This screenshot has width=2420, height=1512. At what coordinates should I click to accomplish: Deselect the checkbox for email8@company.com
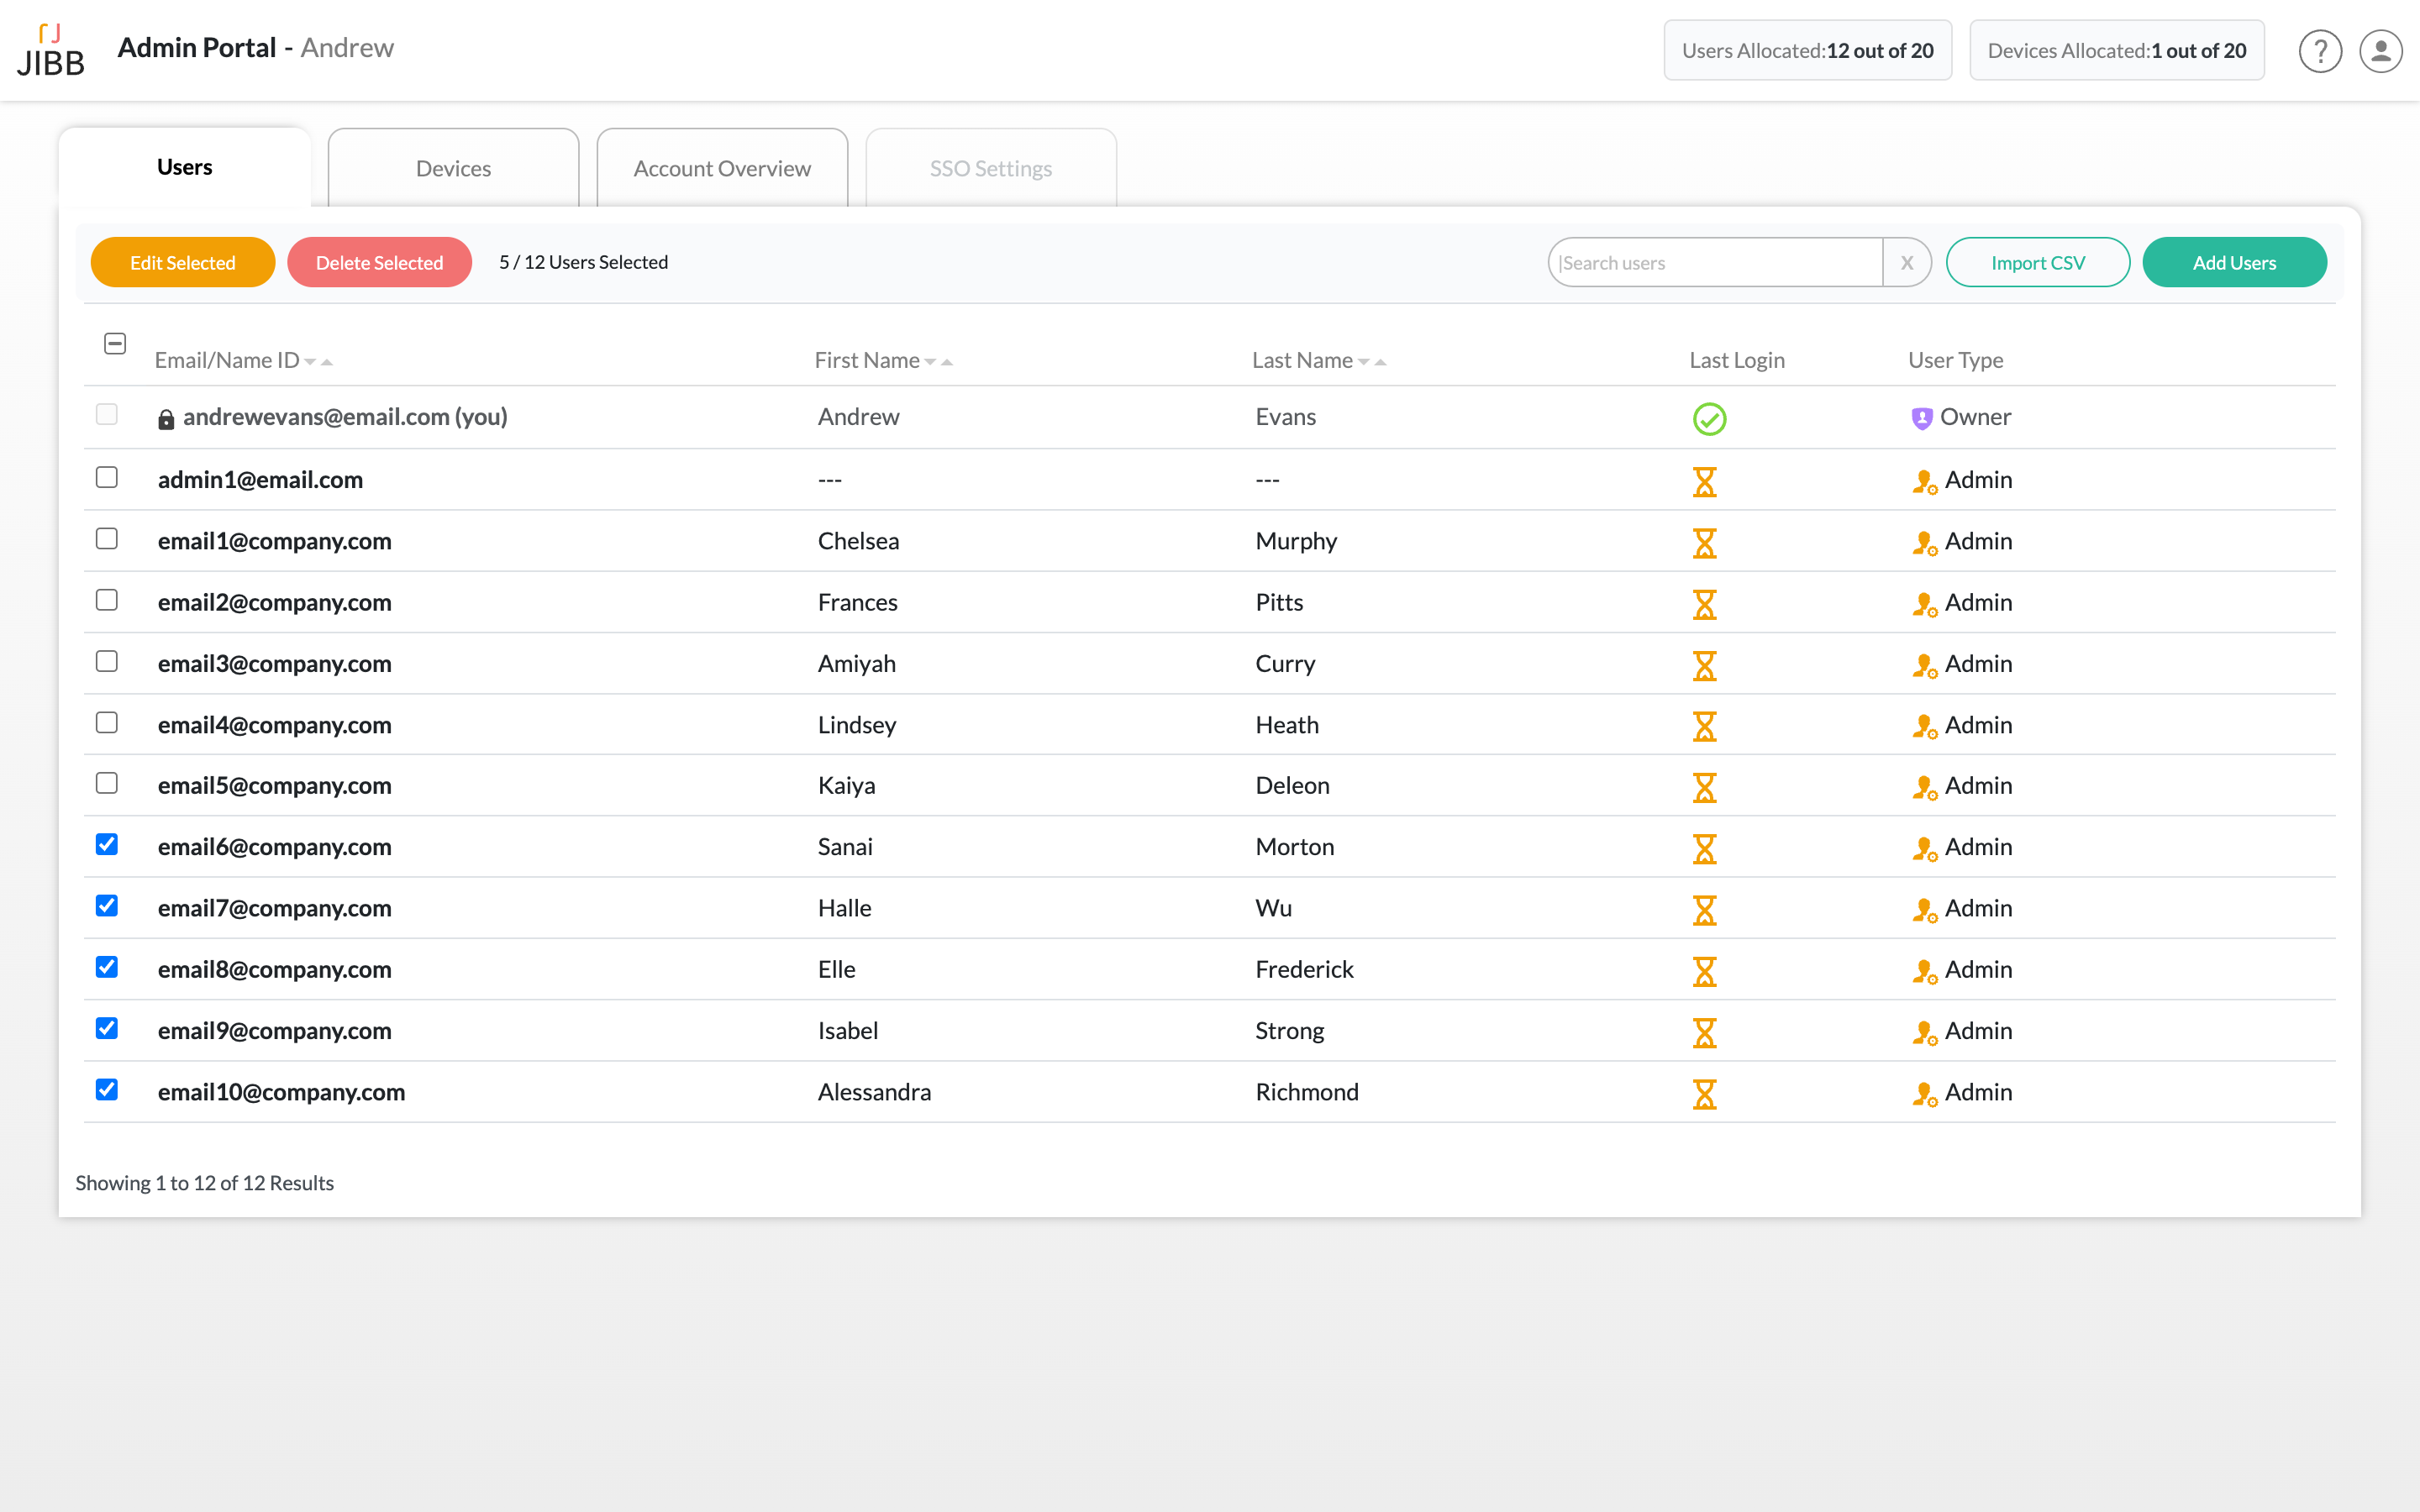pos(107,967)
